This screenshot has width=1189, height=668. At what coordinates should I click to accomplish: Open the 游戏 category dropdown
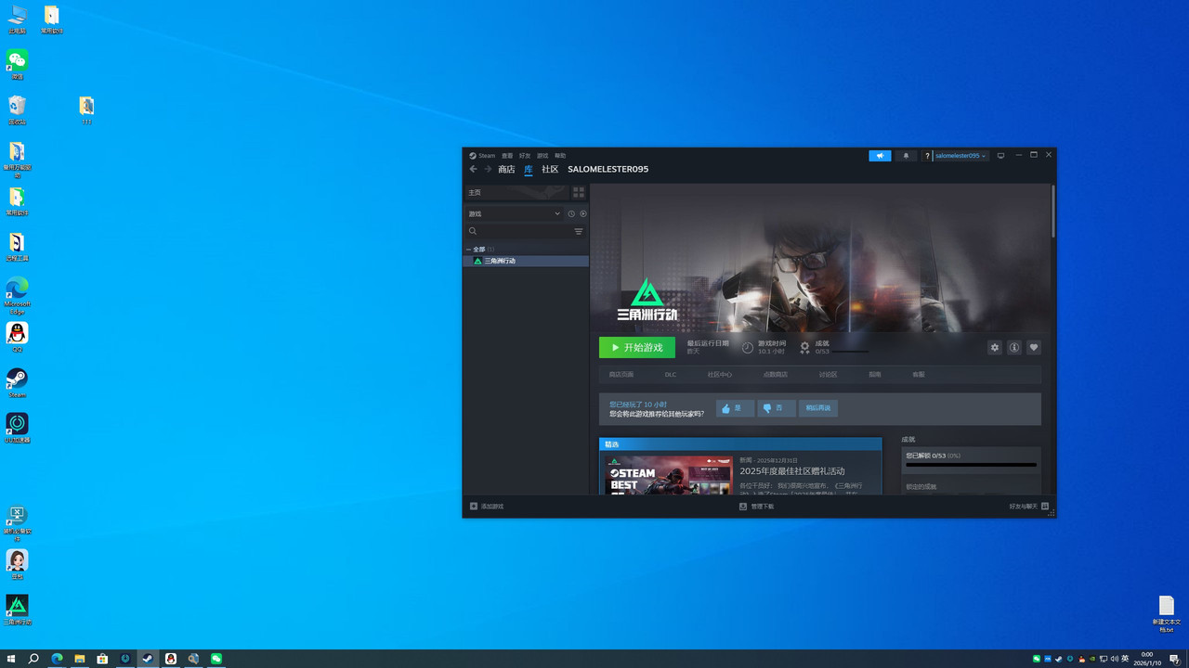click(x=515, y=213)
